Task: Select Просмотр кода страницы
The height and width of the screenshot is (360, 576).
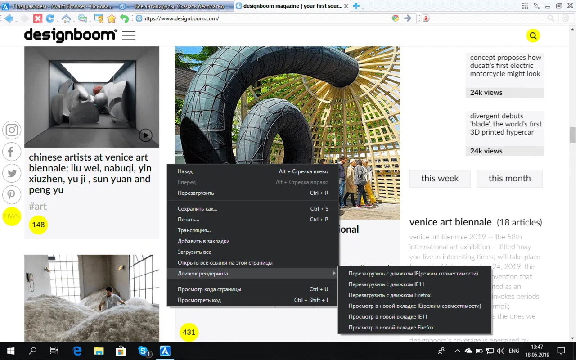Action: (x=252, y=289)
